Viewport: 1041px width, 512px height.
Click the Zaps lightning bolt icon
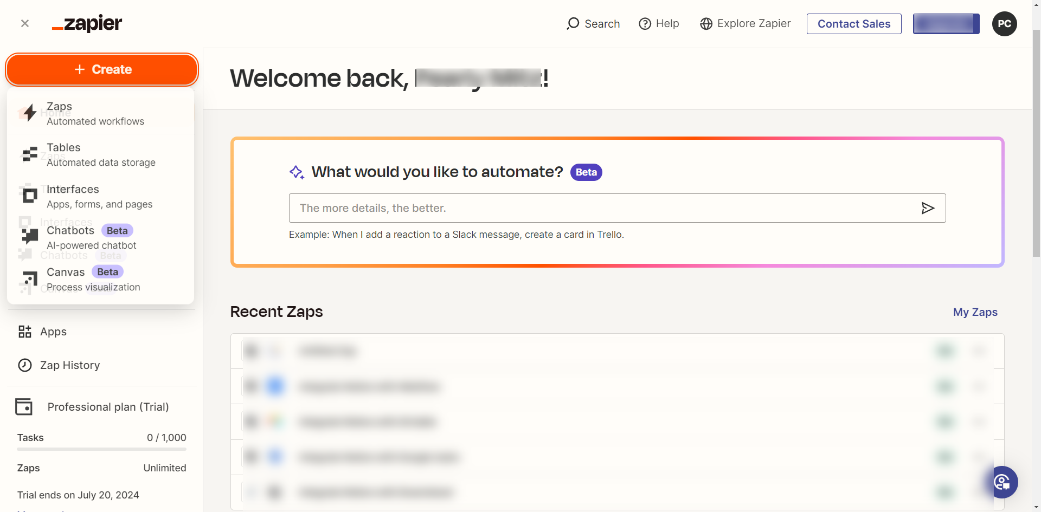30,113
